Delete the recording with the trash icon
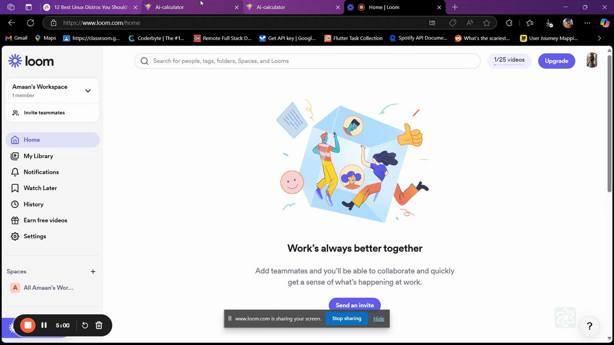 tap(99, 325)
